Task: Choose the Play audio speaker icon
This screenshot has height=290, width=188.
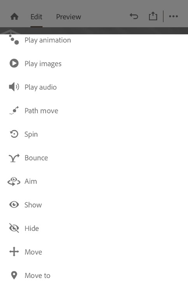Action: point(14,87)
